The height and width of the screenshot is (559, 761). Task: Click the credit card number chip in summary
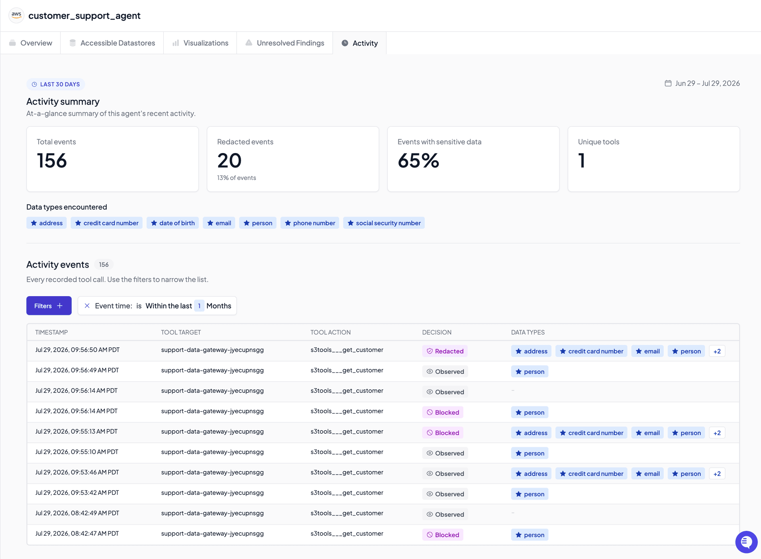(107, 223)
